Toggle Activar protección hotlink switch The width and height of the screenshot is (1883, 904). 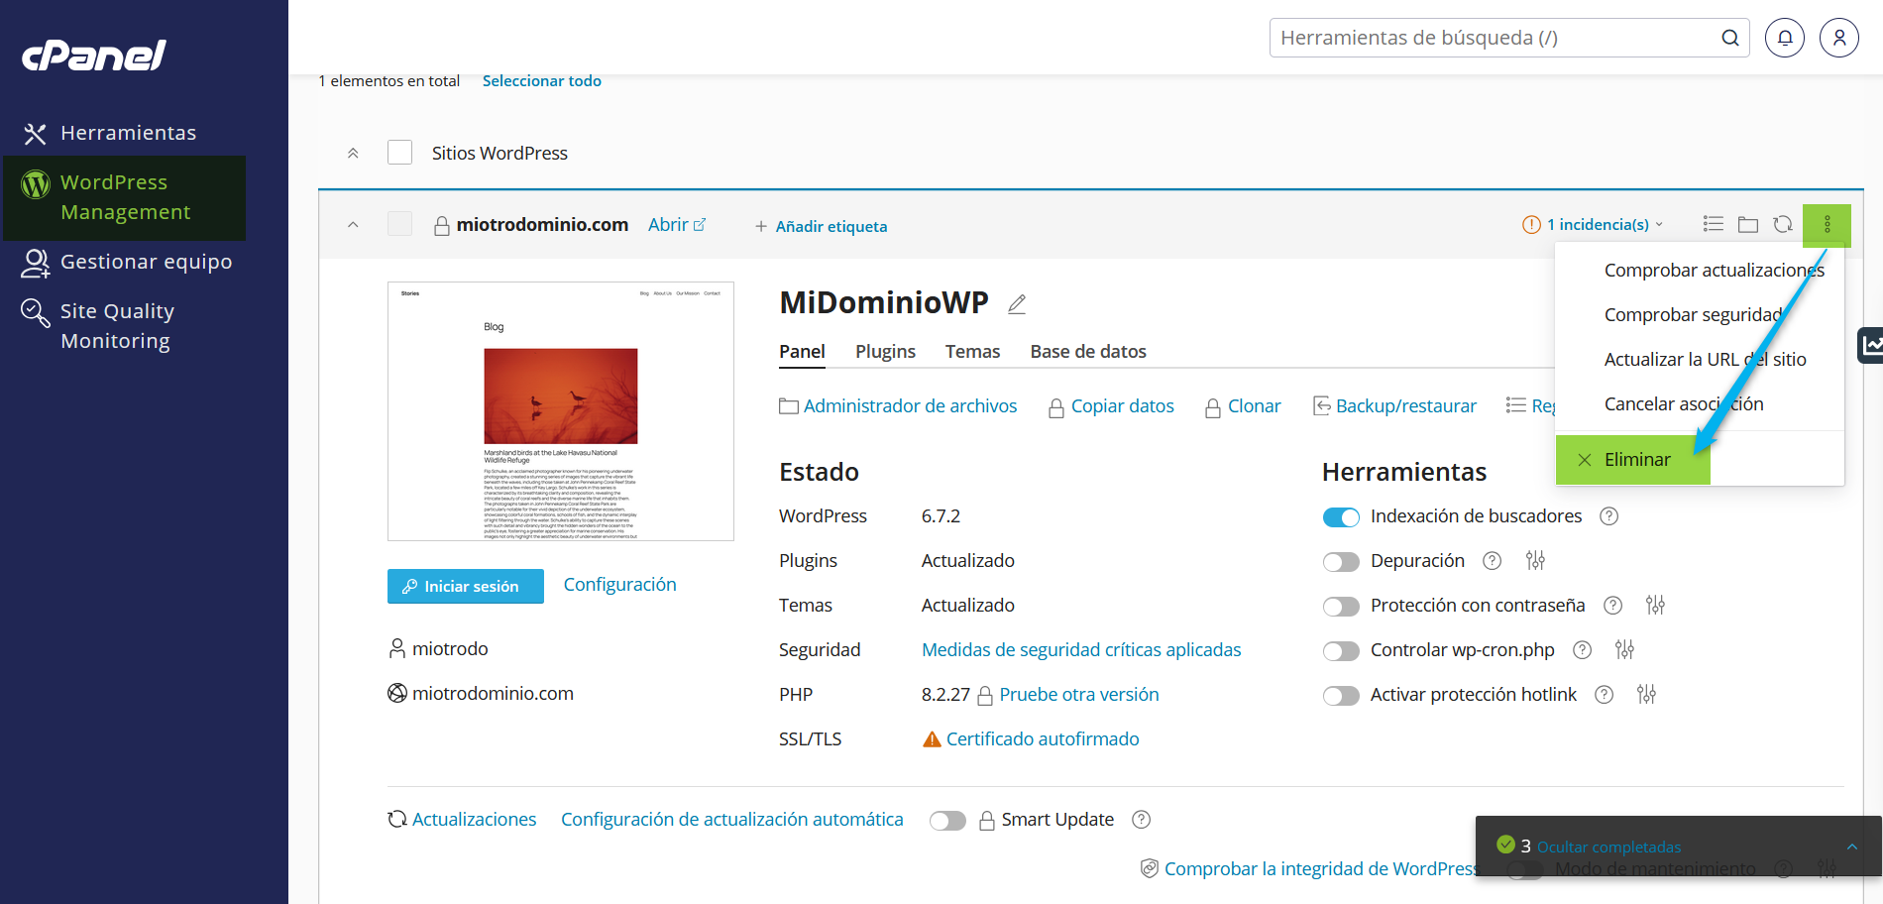1341,696
